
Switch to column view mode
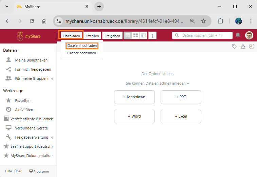click(143, 35)
